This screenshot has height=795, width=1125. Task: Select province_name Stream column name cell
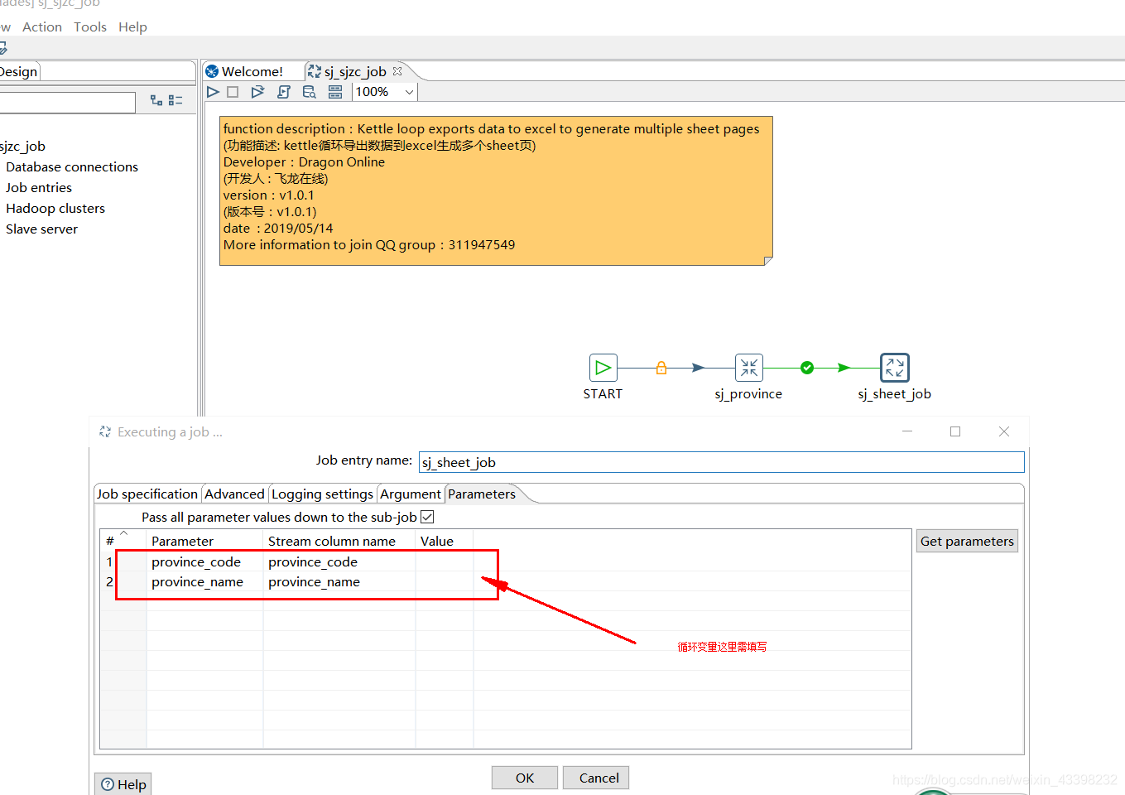(x=339, y=581)
